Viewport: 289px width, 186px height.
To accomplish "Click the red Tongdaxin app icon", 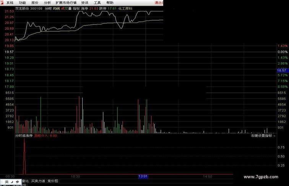I will (x=2, y=3).
